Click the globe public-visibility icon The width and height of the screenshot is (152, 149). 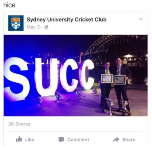[46, 27]
